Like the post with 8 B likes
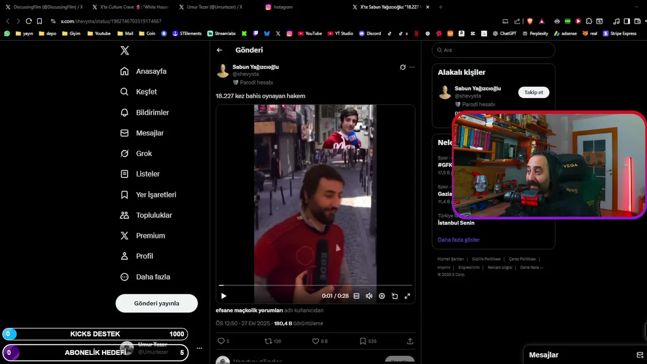The width and height of the screenshot is (647, 364). click(320, 341)
